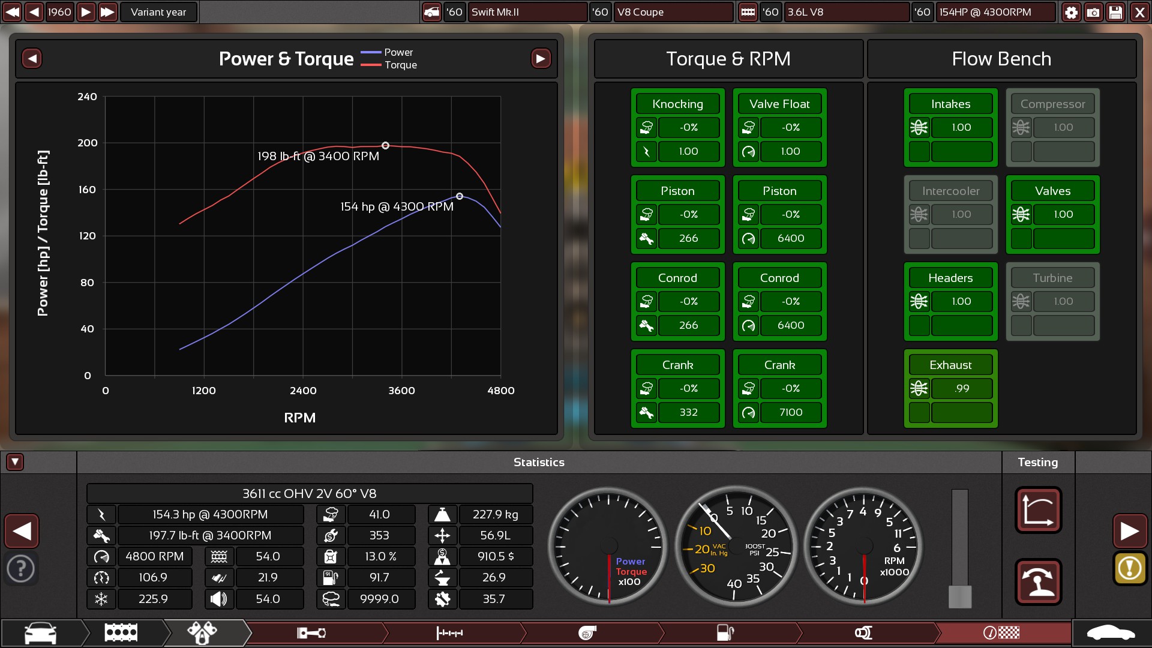Click the yellow warning exclamation icon

coord(1130,568)
